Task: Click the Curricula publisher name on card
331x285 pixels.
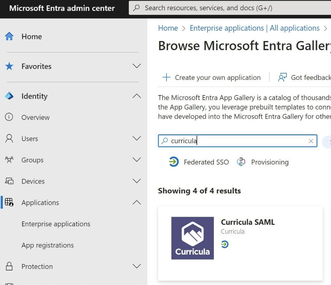Action: click(233, 232)
